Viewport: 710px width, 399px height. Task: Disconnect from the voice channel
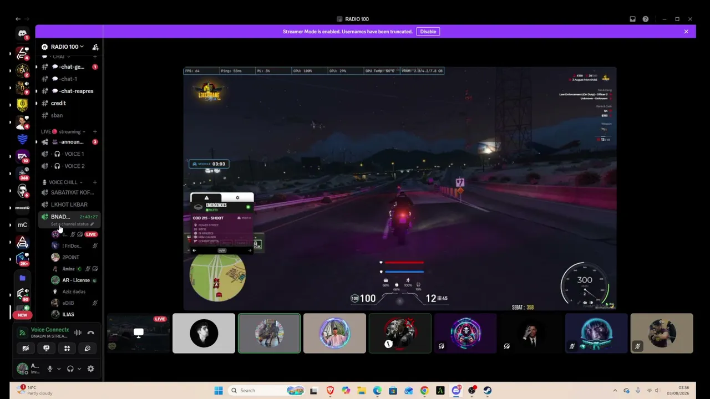90,332
